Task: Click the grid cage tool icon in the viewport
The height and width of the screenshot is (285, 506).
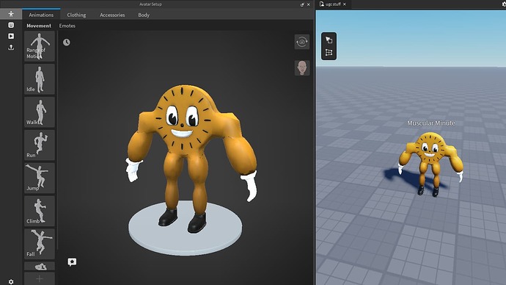Action: 329,52
